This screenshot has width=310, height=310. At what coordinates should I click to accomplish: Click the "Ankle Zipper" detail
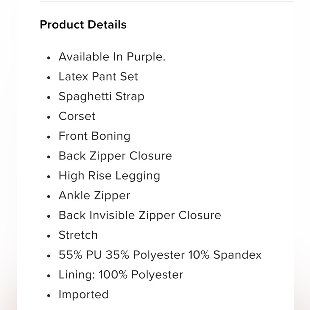coord(94,196)
